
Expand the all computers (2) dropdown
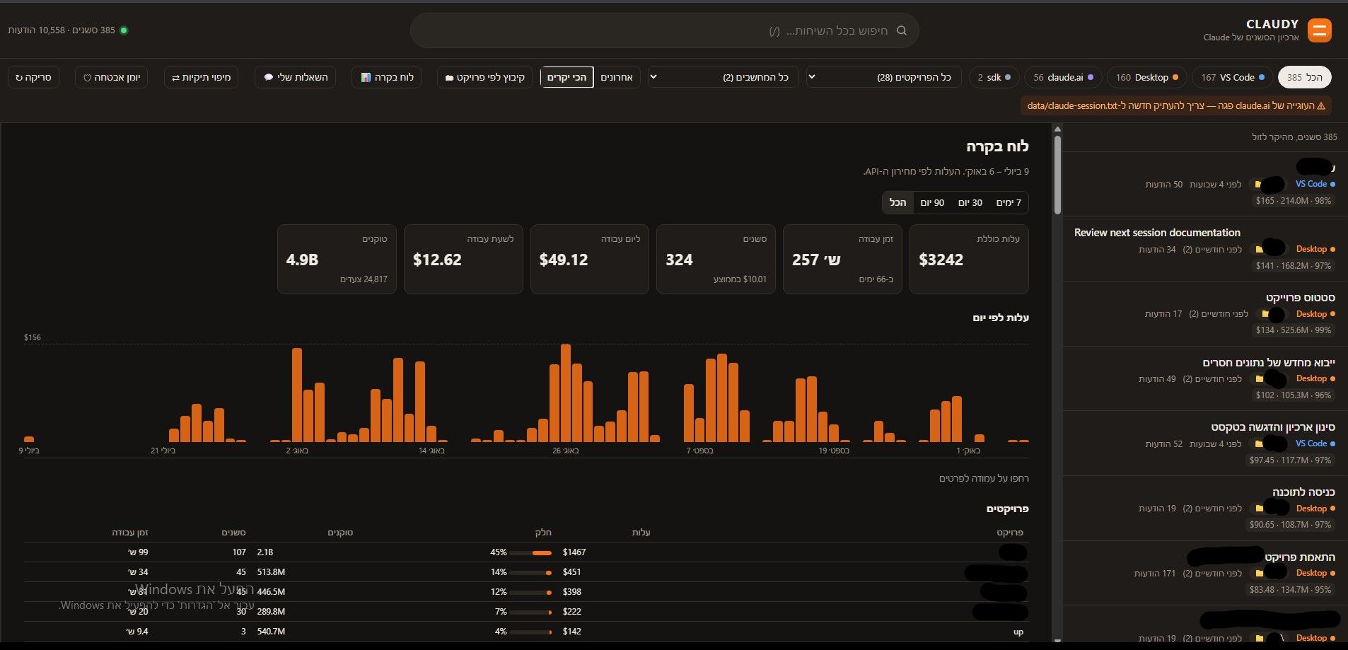click(723, 77)
